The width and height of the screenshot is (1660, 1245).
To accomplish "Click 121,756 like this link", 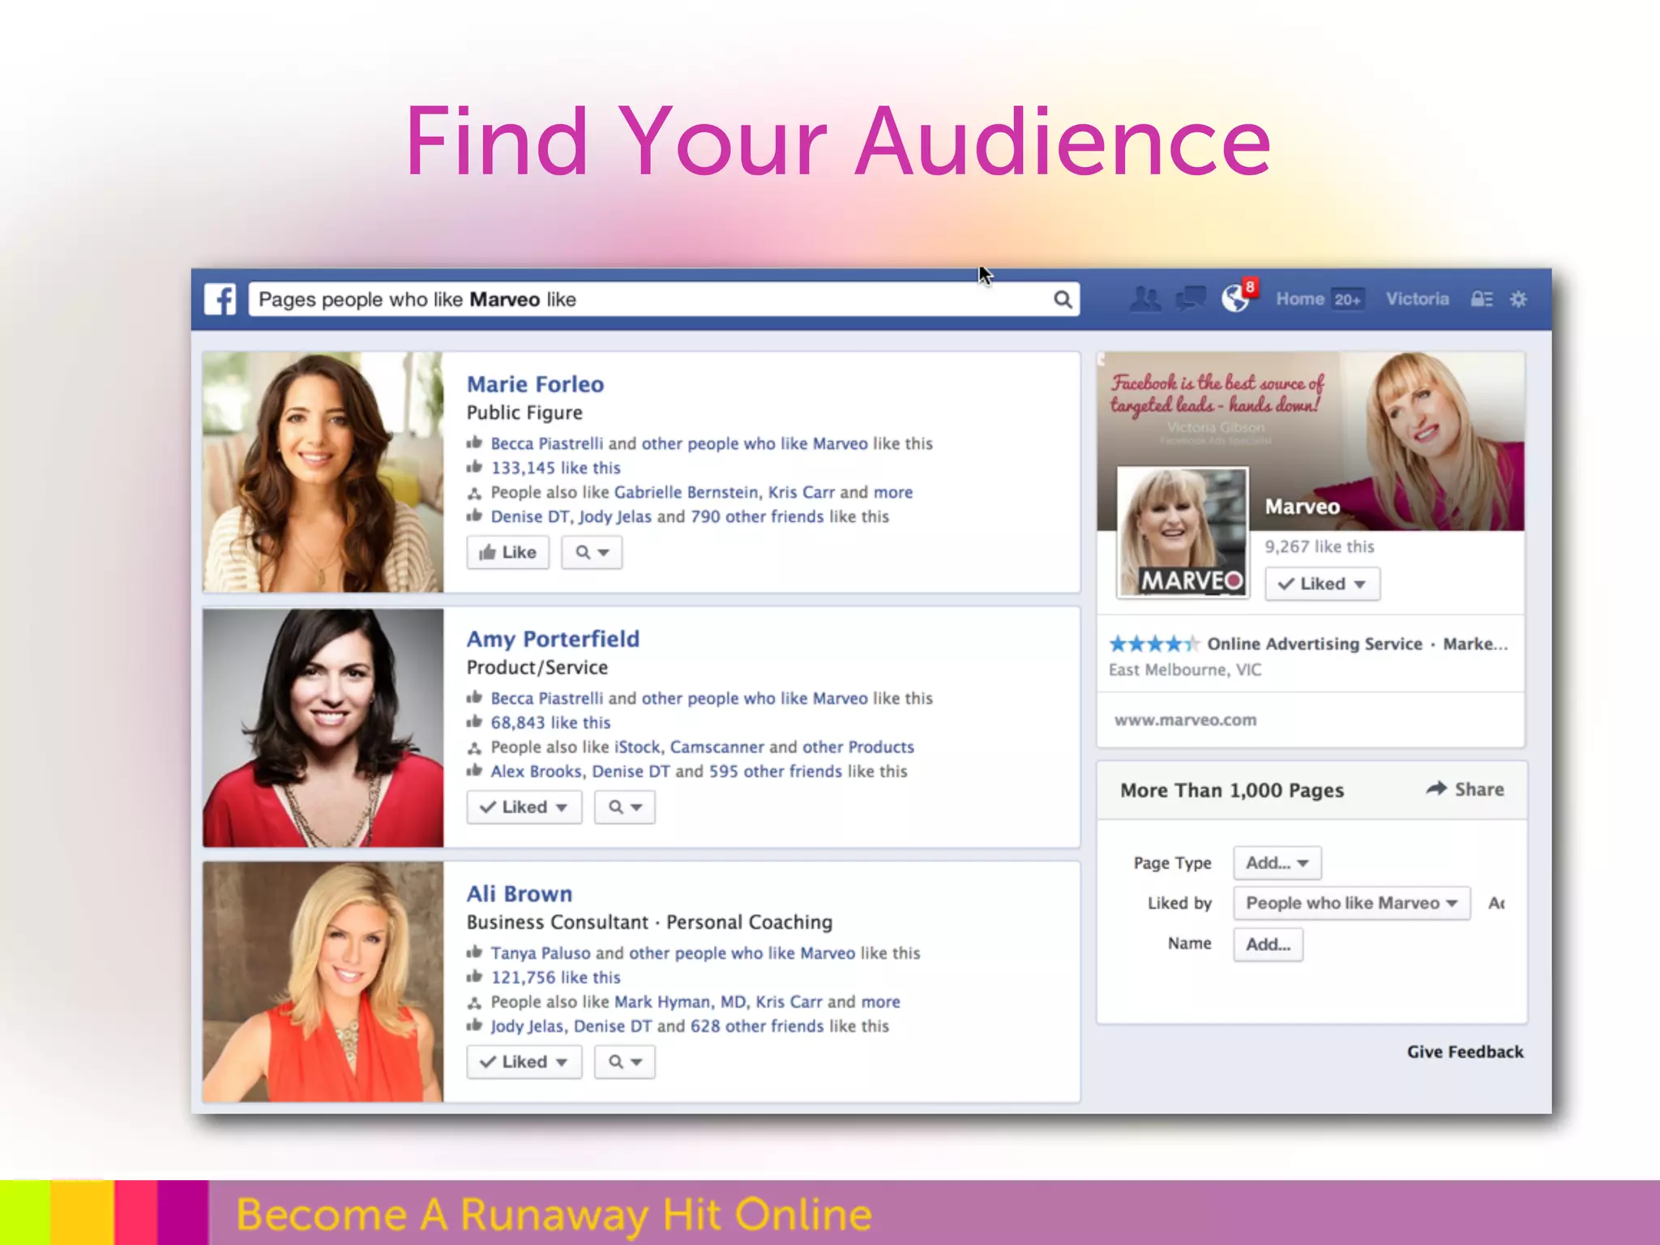I will (556, 978).
